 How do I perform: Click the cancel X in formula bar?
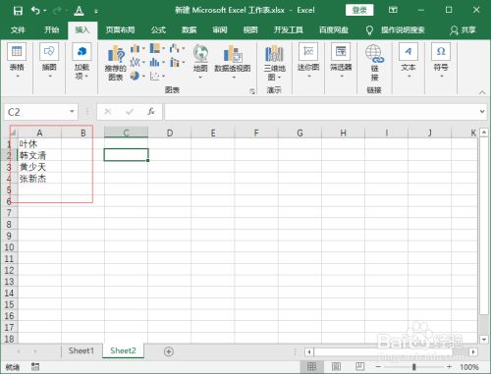point(108,112)
